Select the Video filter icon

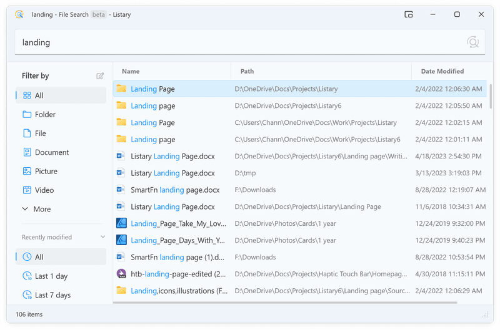click(x=27, y=190)
